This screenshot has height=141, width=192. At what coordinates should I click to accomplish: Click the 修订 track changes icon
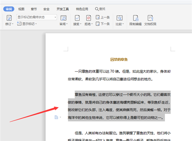9,18
